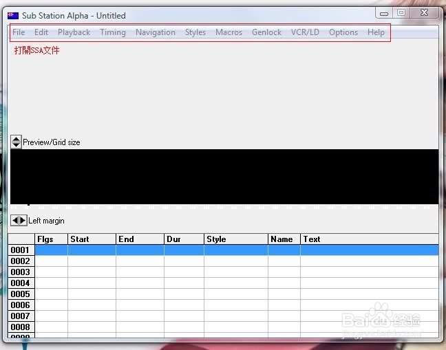Click the Style column header
The height and width of the screenshot is (350, 446).
pyautogui.click(x=236, y=239)
